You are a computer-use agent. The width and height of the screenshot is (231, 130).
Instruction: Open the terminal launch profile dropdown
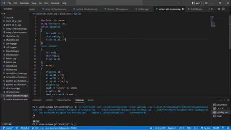pos(221,100)
